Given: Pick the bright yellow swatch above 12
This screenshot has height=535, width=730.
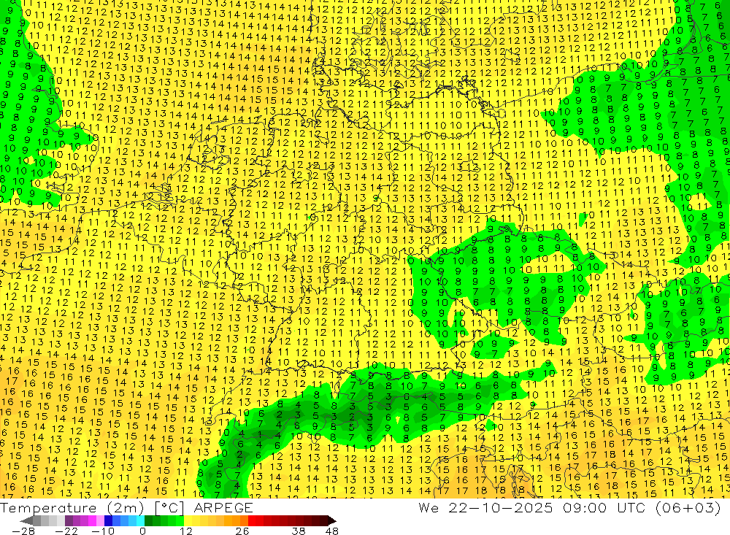Looking at the screenshot, I should pyautogui.click(x=188, y=520).
